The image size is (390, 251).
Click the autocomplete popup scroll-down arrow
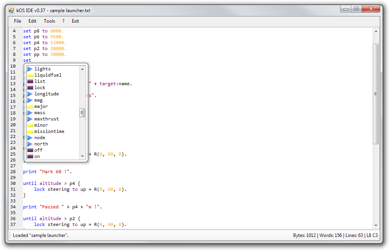click(82, 156)
